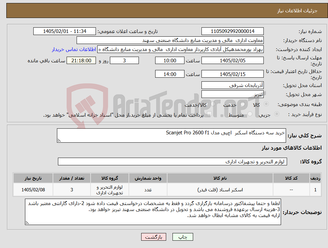Click the resize handle of description box
This screenshot has height=248, width=328.
pyautogui.click(x=59, y=141)
